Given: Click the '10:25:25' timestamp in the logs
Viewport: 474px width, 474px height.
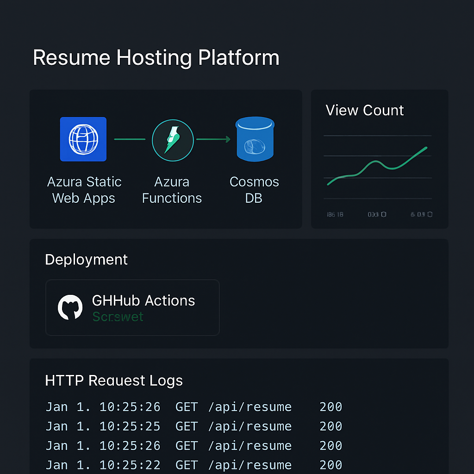Looking at the screenshot, I should click(x=130, y=426).
